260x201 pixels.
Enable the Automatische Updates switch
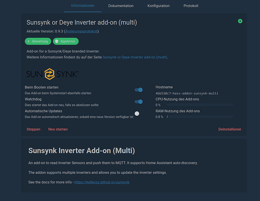[x=138, y=114]
